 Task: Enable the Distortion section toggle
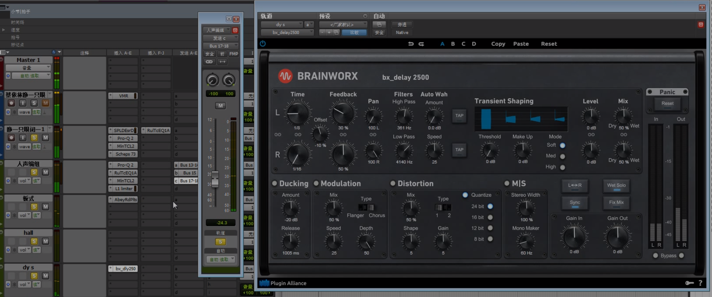(x=393, y=183)
